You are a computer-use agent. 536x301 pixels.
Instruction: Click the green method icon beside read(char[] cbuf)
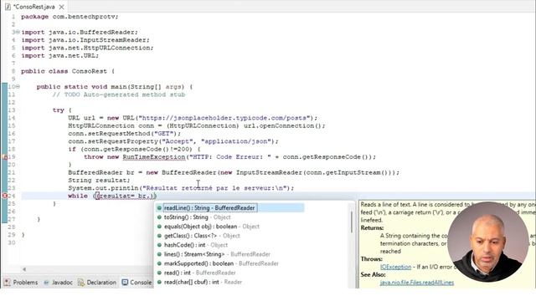click(x=159, y=282)
